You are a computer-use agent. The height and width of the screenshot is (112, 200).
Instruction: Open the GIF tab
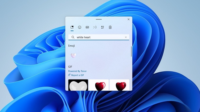pos(87,27)
